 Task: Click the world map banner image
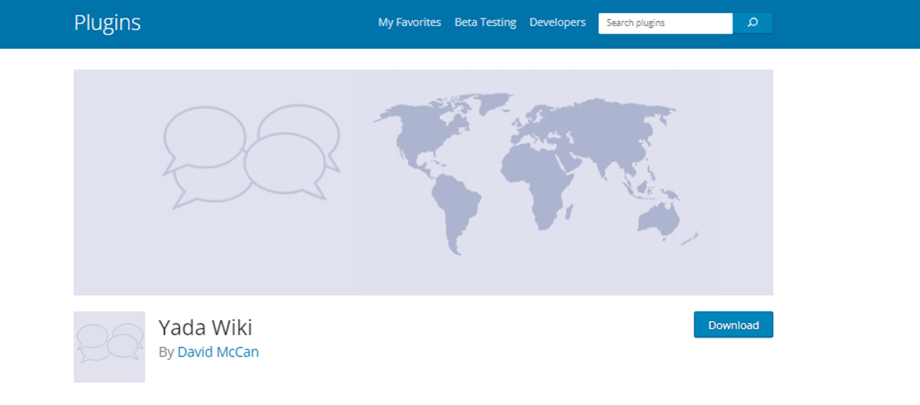pyautogui.click(x=424, y=182)
